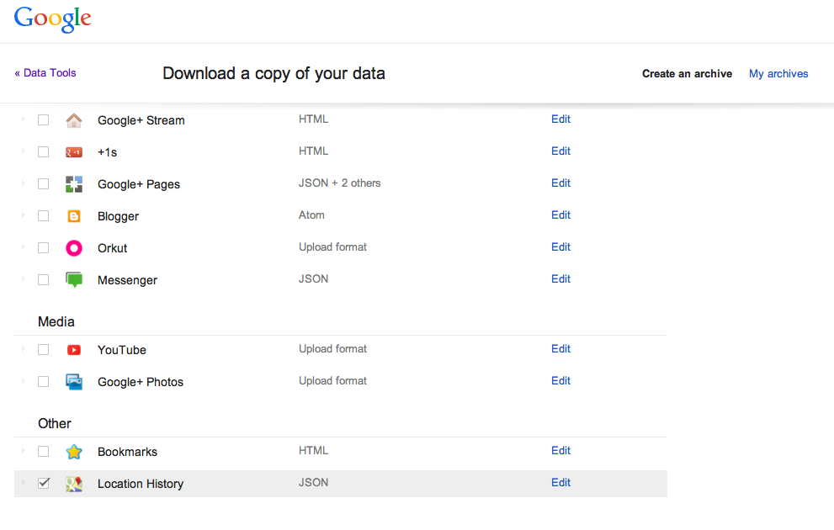
Task: Tick the YouTube checkbox
Action: click(x=44, y=350)
